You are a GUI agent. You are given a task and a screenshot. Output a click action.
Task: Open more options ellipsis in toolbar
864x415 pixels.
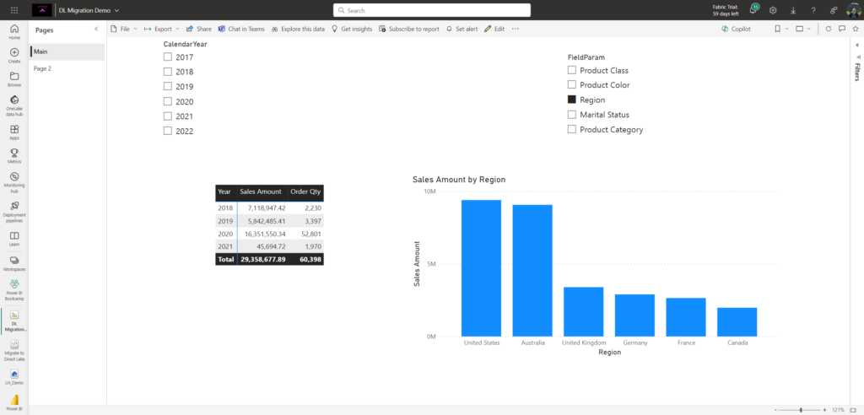pyautogui.click(x=516, y=29)
